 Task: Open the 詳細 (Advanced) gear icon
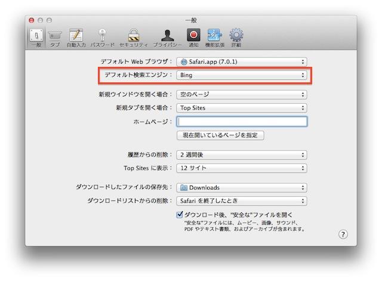click(x=236, y=38)
